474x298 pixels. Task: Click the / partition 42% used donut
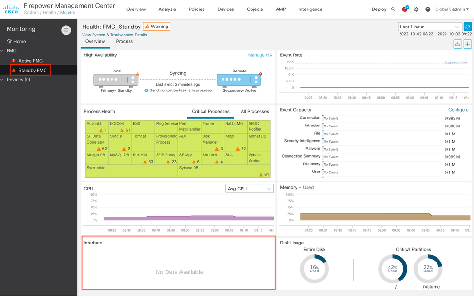pyautogui.click(x=392, y=269)
